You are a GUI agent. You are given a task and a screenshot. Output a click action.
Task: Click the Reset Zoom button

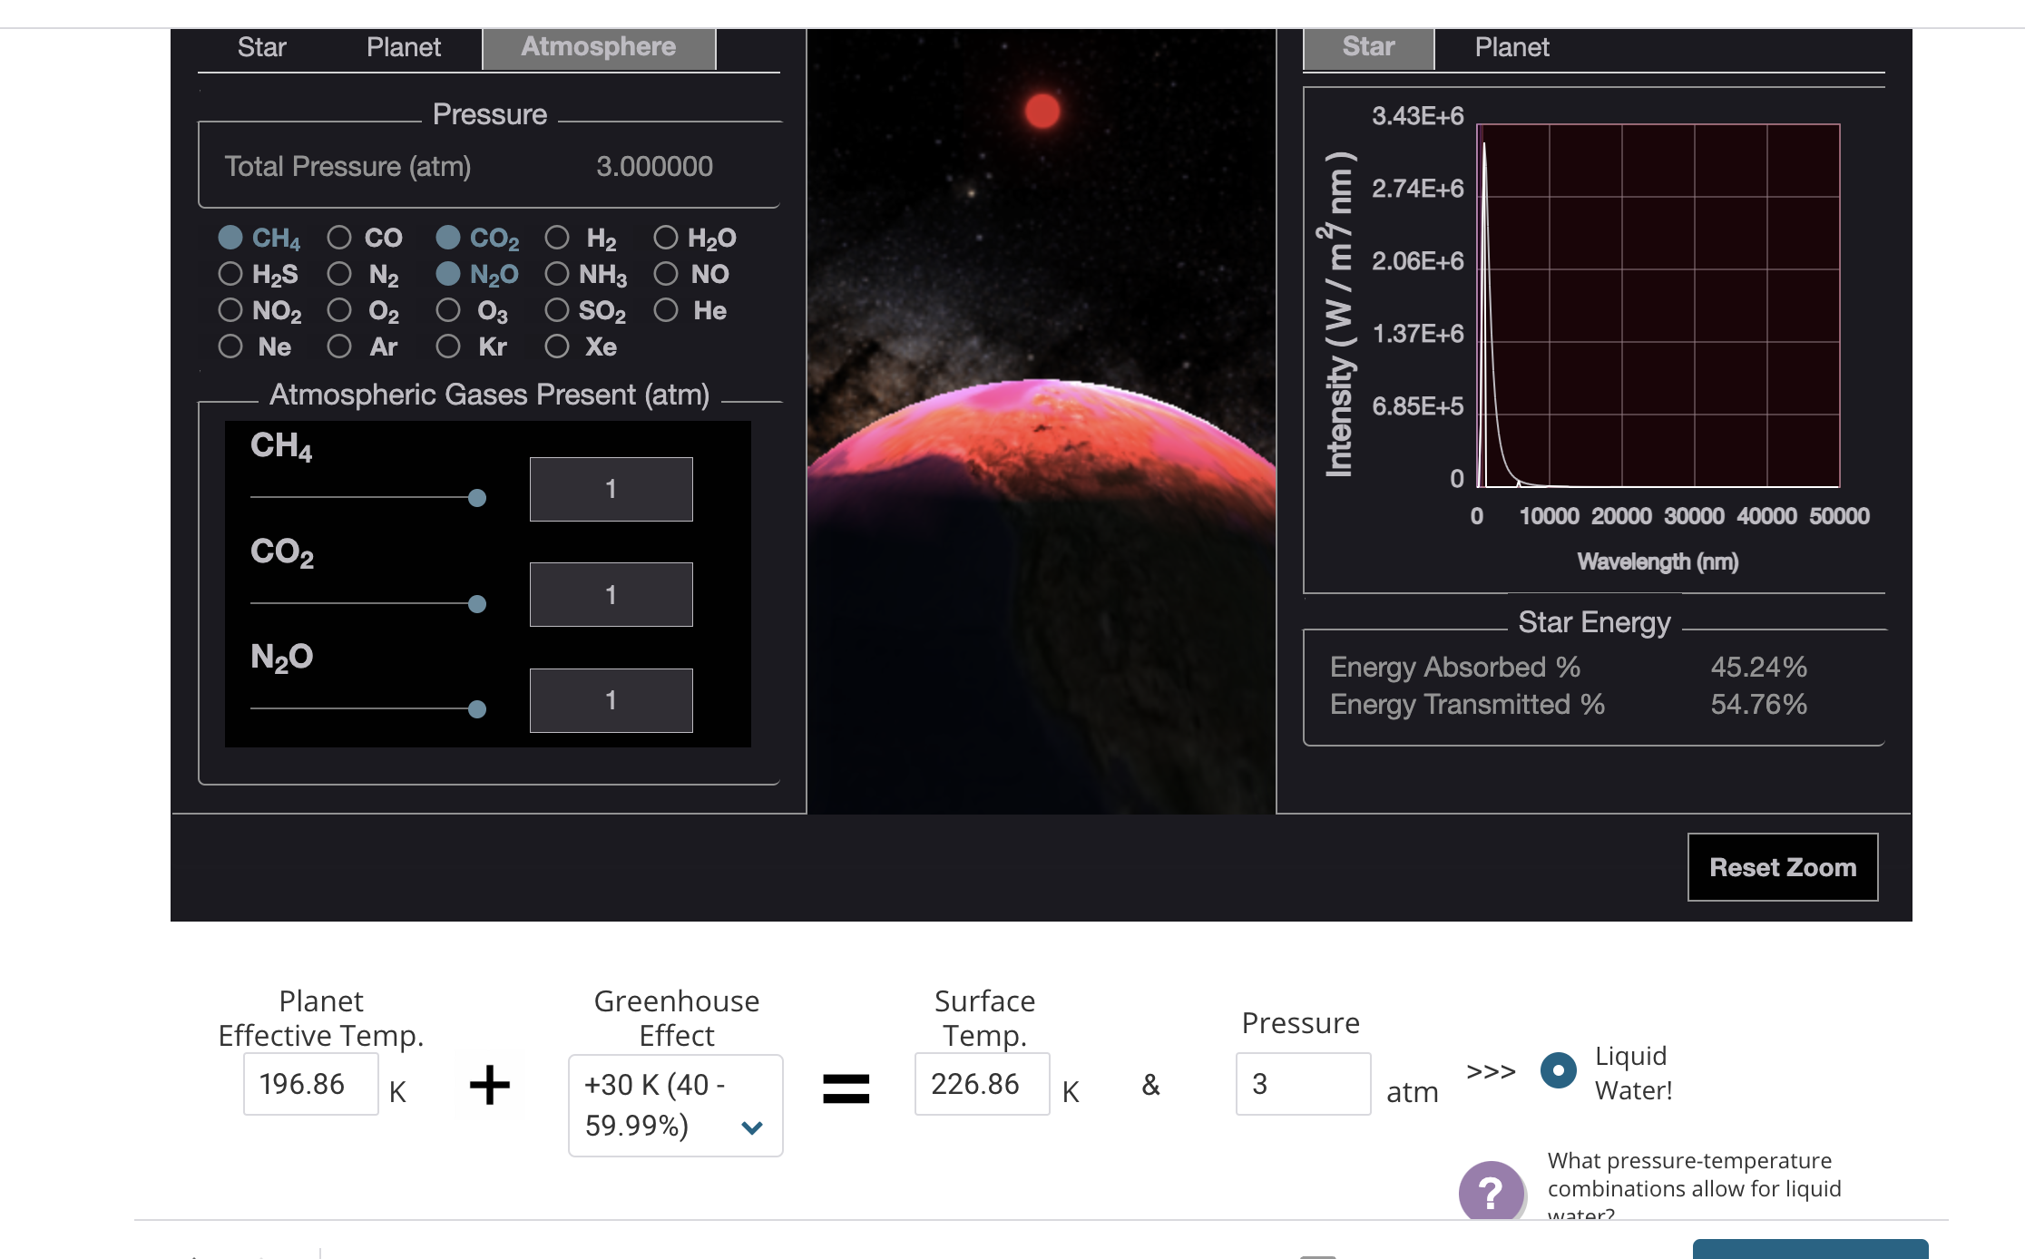[1782, 867]
